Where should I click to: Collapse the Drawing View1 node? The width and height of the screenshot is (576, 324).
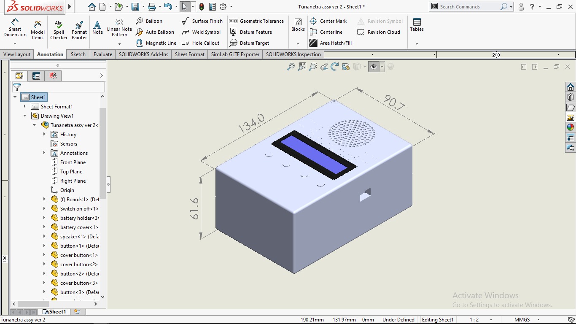[25, 116]
